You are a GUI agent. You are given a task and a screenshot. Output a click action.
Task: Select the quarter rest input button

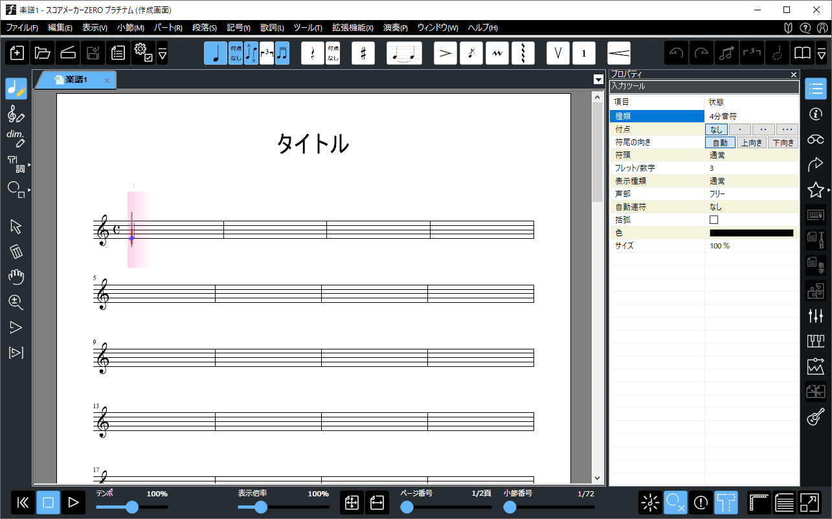[x=313, y=53]
